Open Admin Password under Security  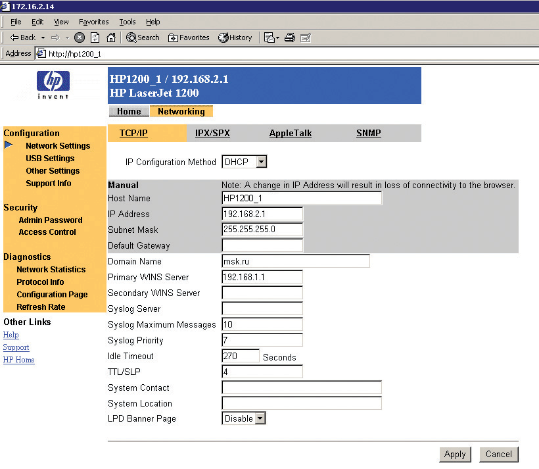pos(51,220)
